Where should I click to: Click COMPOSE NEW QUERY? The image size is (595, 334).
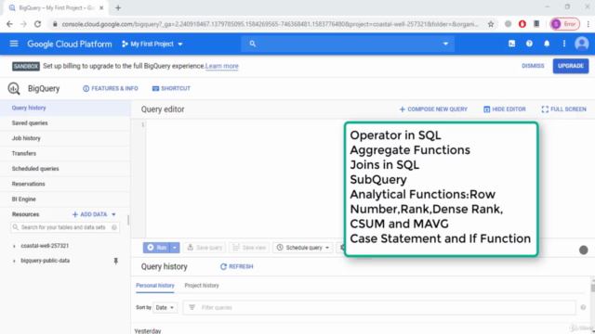[433, 109]
